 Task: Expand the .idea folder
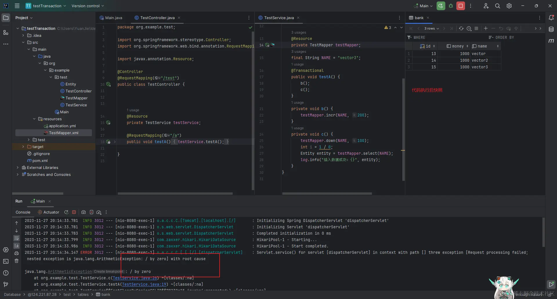23,35
